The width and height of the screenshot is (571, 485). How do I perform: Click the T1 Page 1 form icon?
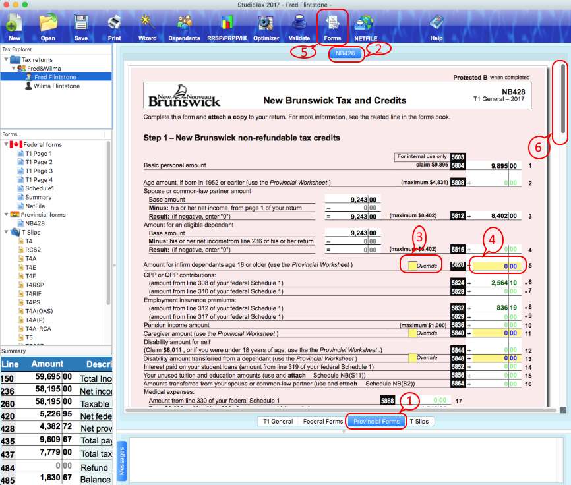click(x=20, y=153)
